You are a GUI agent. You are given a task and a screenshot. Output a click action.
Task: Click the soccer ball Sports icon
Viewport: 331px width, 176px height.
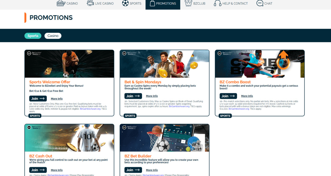tap(125, 3)
